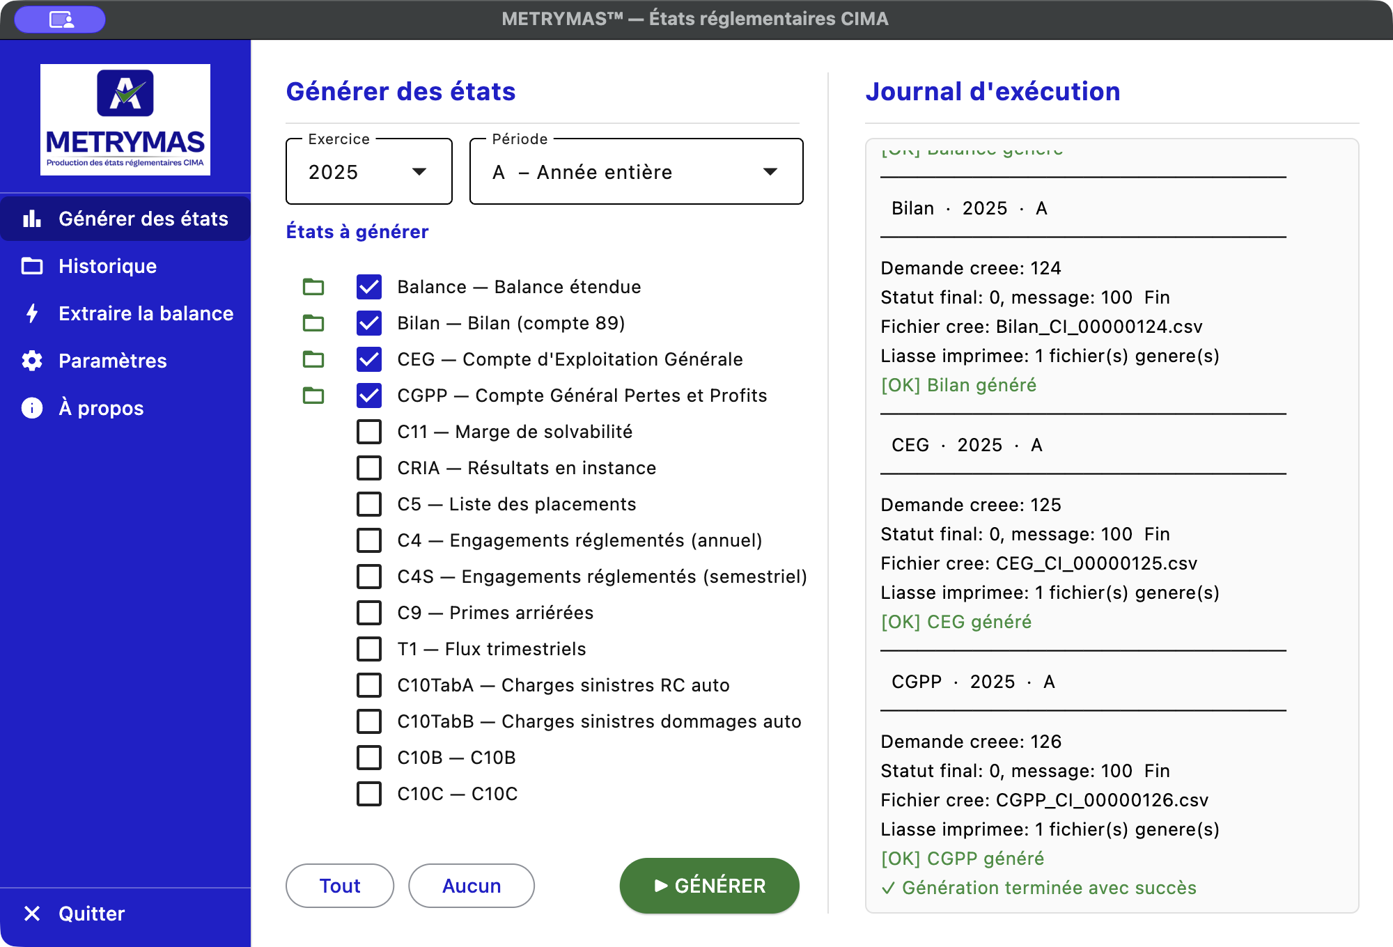Check C5 — Liste des placements
Viewport: 1393px width, 947px height.
tap(369, 504)
